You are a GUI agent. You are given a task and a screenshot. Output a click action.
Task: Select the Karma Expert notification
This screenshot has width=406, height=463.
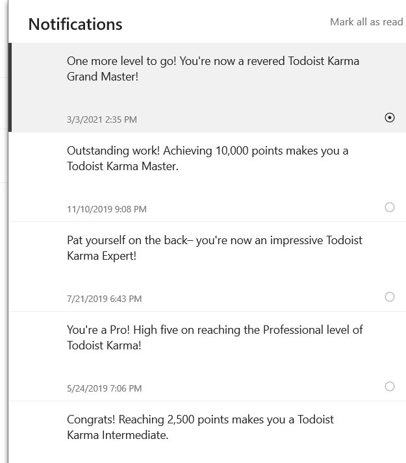[x=214, y=248]
